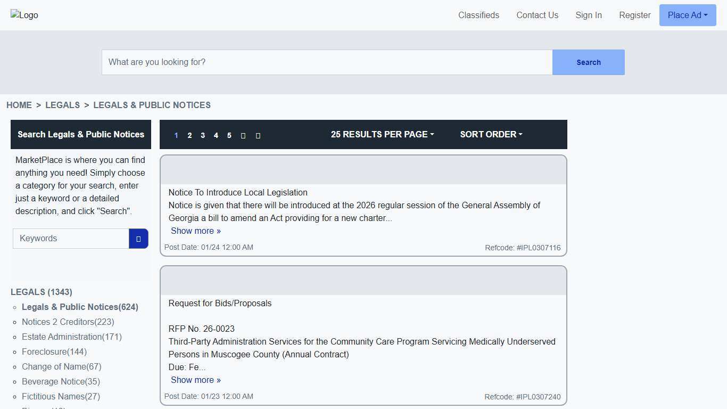Go to results page 3
Screen dimensions: 727x409
pyautogui.click(x=203, y=135)
